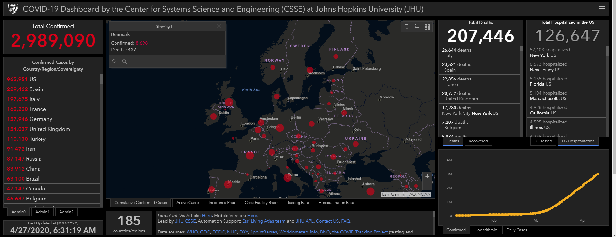Open the Esri Living Atlas team link
Image resolution: width=616 pixels, height=237 pixels.
click(x=264, y=221)
